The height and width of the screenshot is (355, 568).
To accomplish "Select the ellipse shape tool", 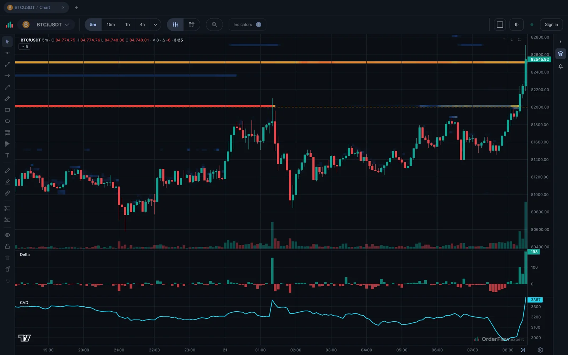I will click(7, 121).
